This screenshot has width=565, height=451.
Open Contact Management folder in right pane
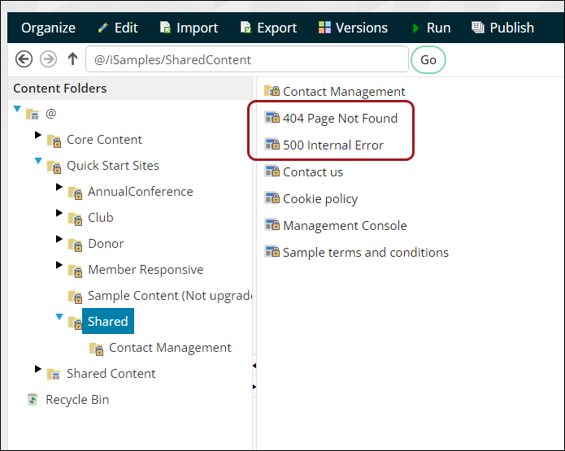click(x=344, y=92)
